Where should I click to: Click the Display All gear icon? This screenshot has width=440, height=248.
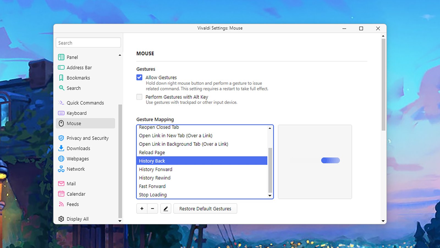(x=61, y=219)
